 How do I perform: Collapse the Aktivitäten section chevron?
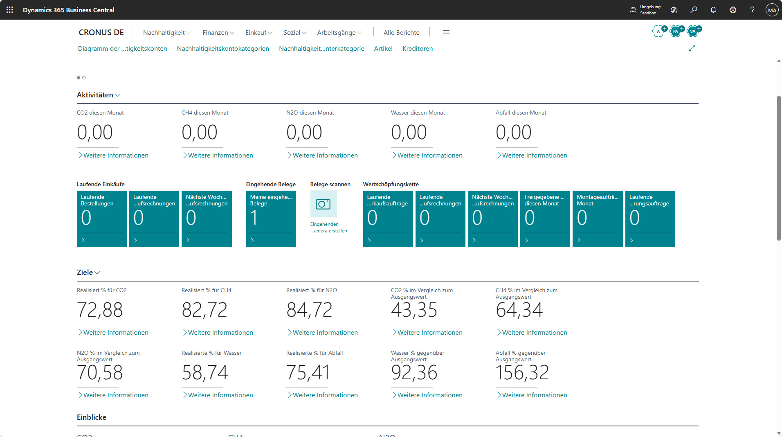[x=117, y=95]
